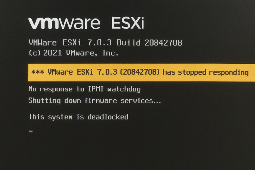Click the word 'watchdog'

point(124,90)
